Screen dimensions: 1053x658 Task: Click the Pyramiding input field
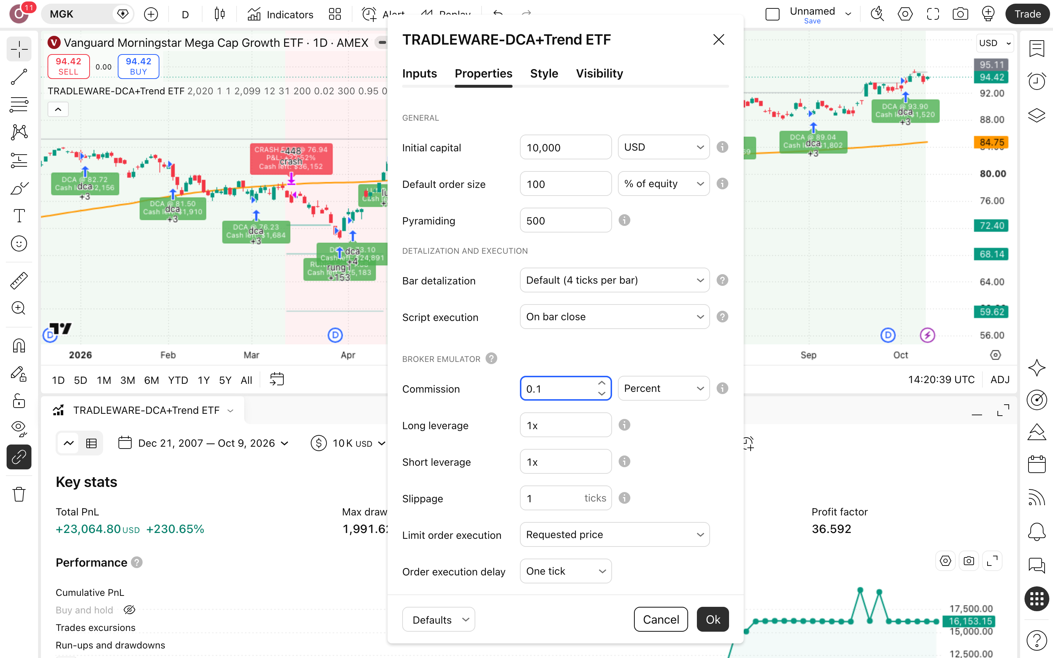click(x=565, y=220)
